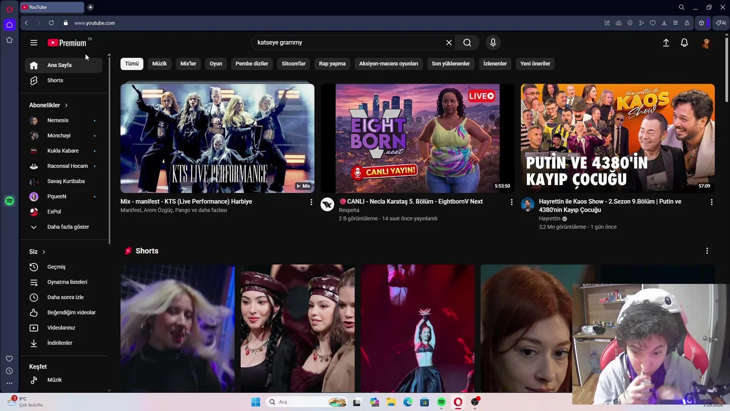The image size is (730, 411).
Task: Select the Tümü filter chip
Action: (x=132, y=63)
